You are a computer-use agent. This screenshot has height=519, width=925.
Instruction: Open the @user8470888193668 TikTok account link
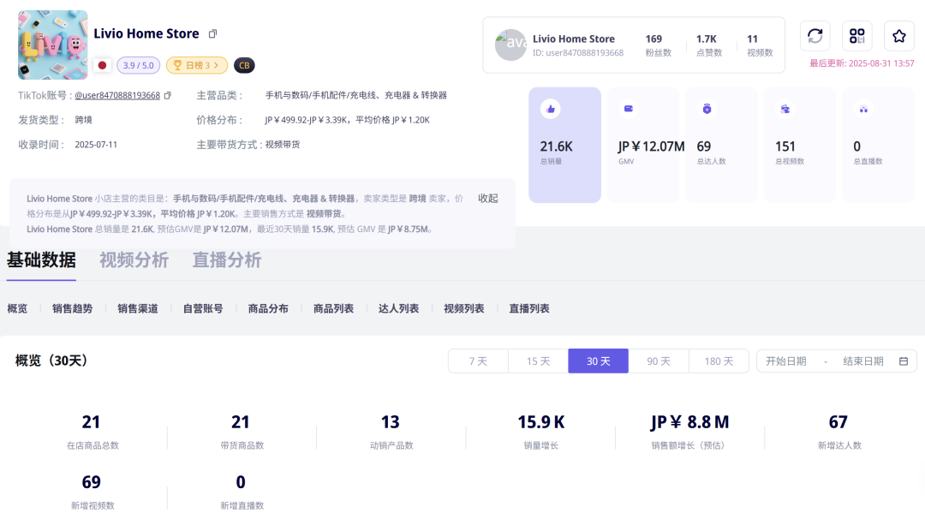point(117,95)
